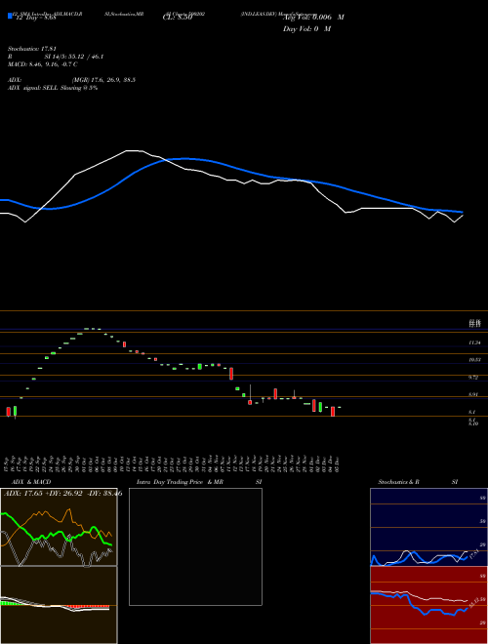The height and width of the screenshot is (644, 488).
Task: Click the 'MACD: 8.46, 9.16, -0.7 C' line
Action: [x=43, y=64]
